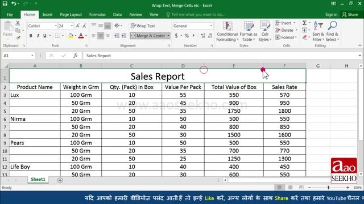Switch to the Data tab
364x204 pixels.
(x=117, y=15)
